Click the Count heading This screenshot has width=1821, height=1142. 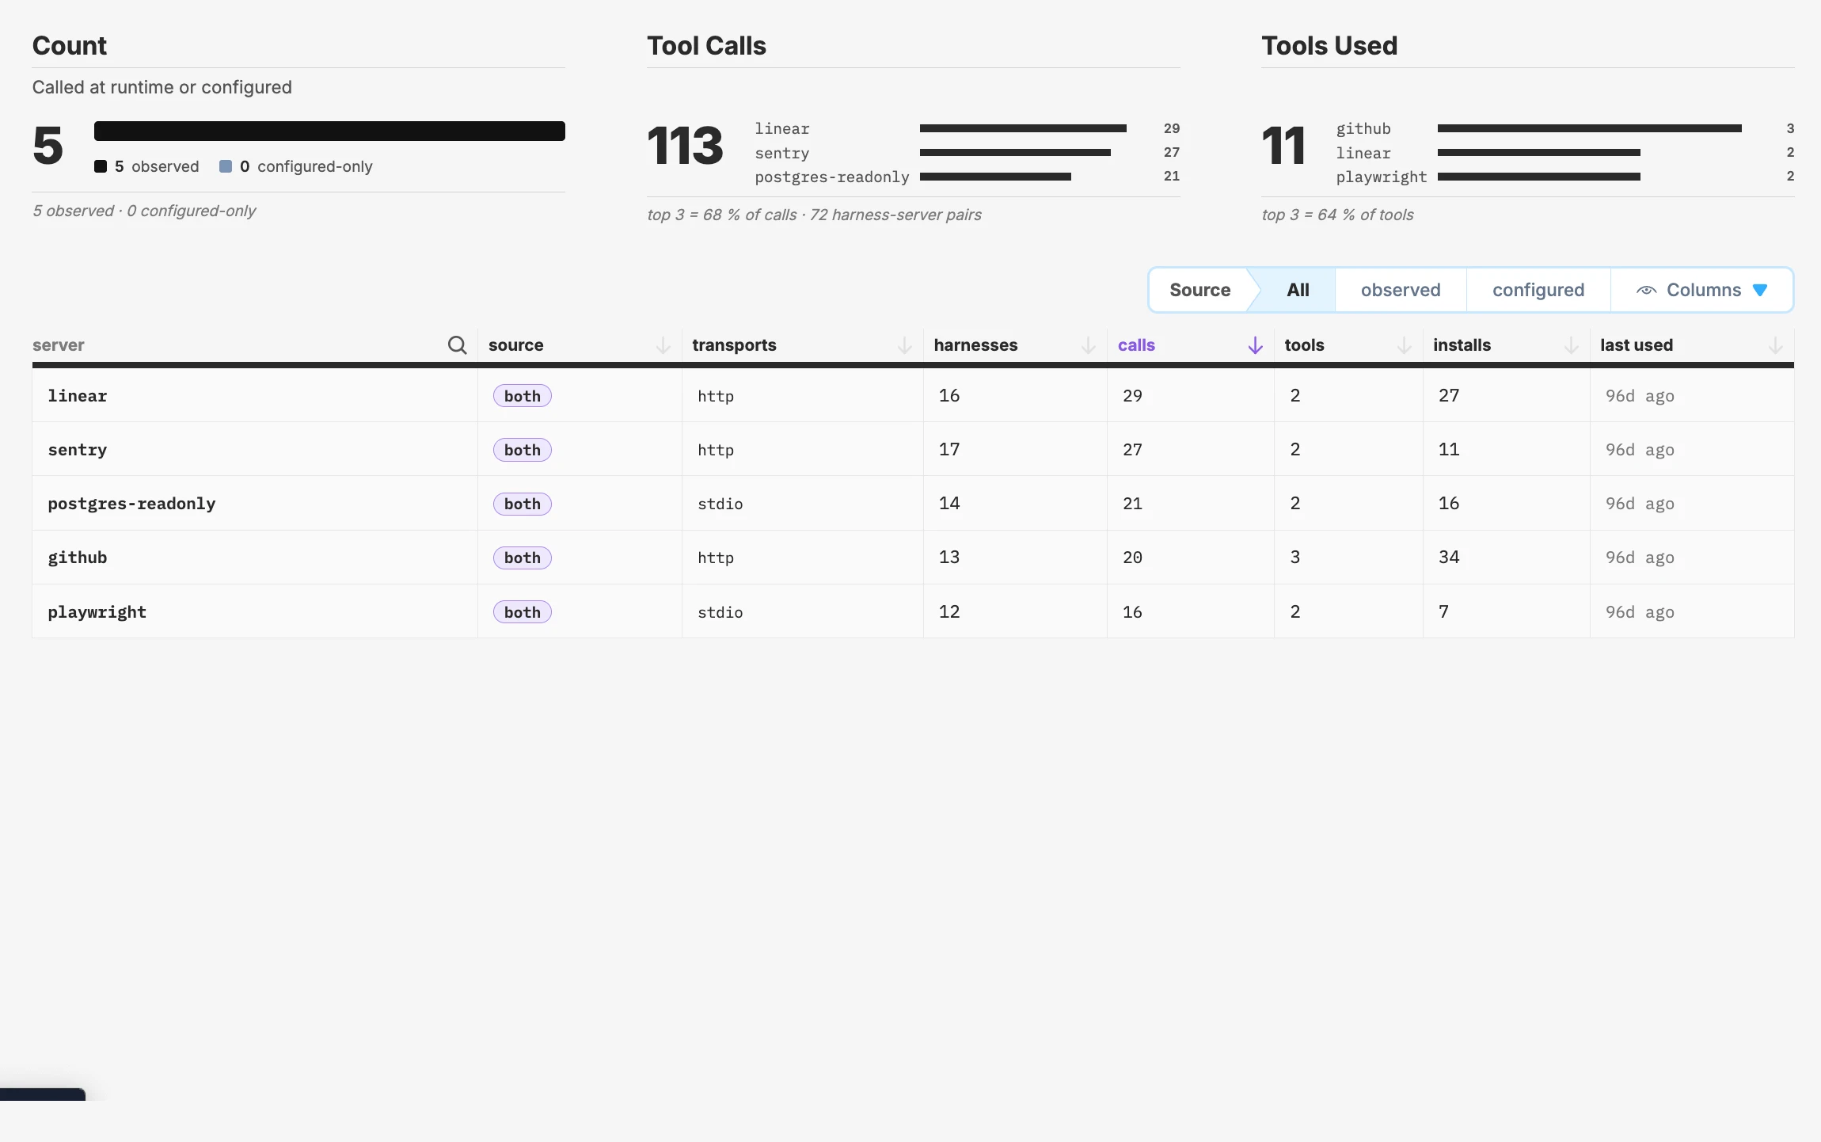pyautogui.click(x=69, y=46)
